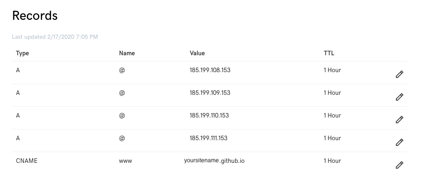Click the CNAME row's 1 Hour TTL
The height and width of the screenshot is (174, 423).
point(332,161)
